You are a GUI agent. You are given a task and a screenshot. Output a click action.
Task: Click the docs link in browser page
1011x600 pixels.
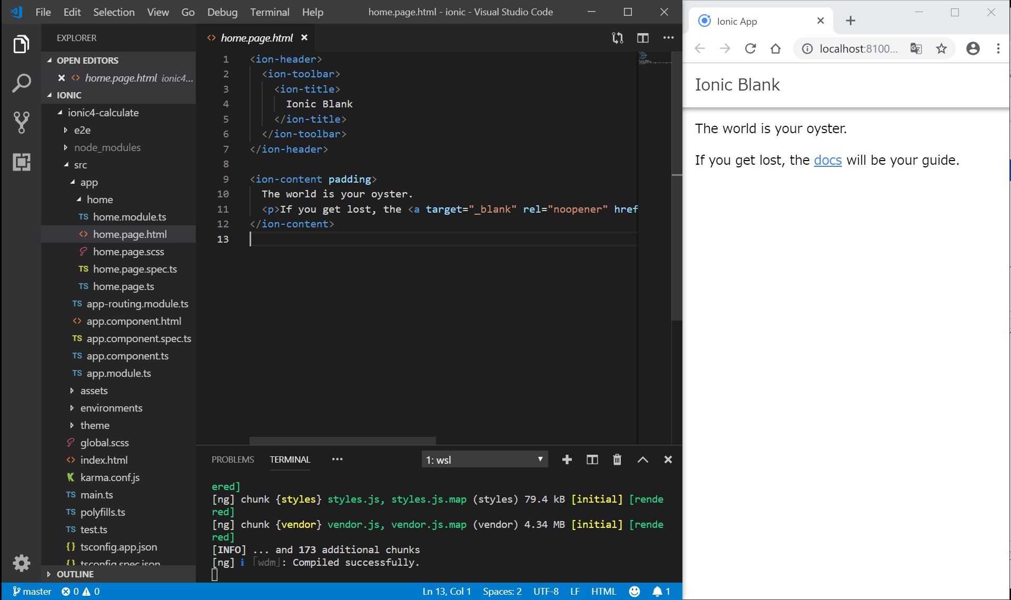827,161
